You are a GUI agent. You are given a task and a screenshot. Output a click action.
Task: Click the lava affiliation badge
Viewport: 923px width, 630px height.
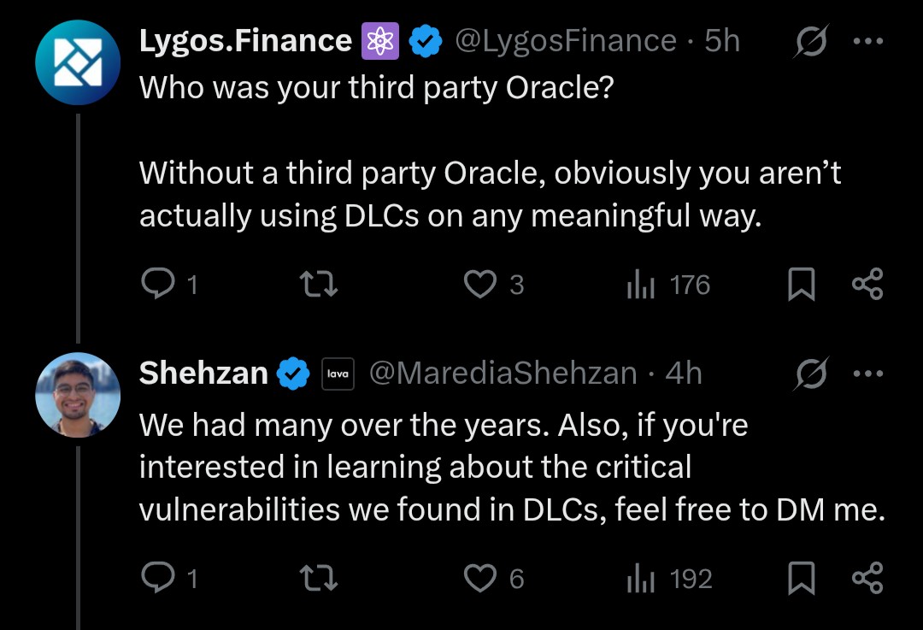pyautogui.click(x=338, y=374)
